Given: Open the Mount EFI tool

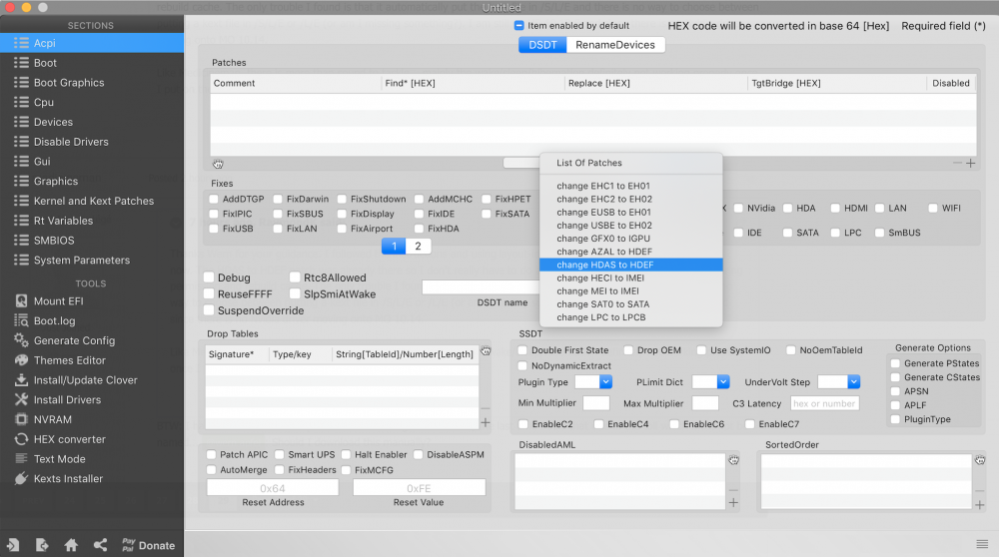Looking at the screenshot, I should coord(58,301).
